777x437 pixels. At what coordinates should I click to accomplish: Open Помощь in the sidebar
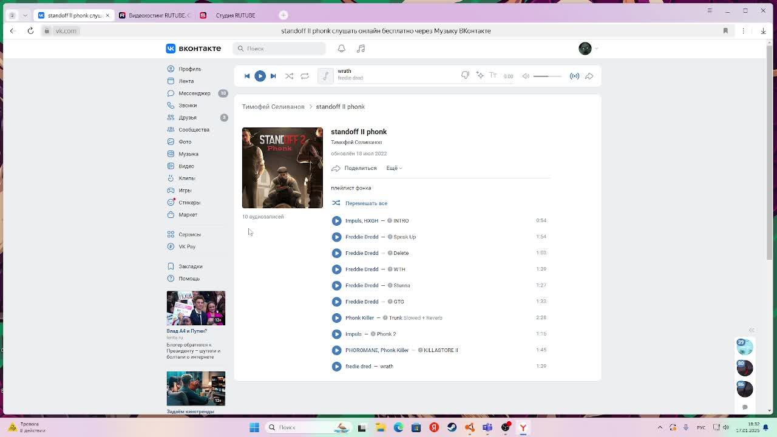[189, 279]
